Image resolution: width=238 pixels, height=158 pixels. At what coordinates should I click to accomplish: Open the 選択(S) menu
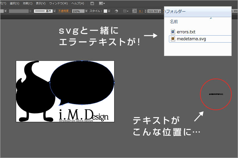tap(15, 3)
